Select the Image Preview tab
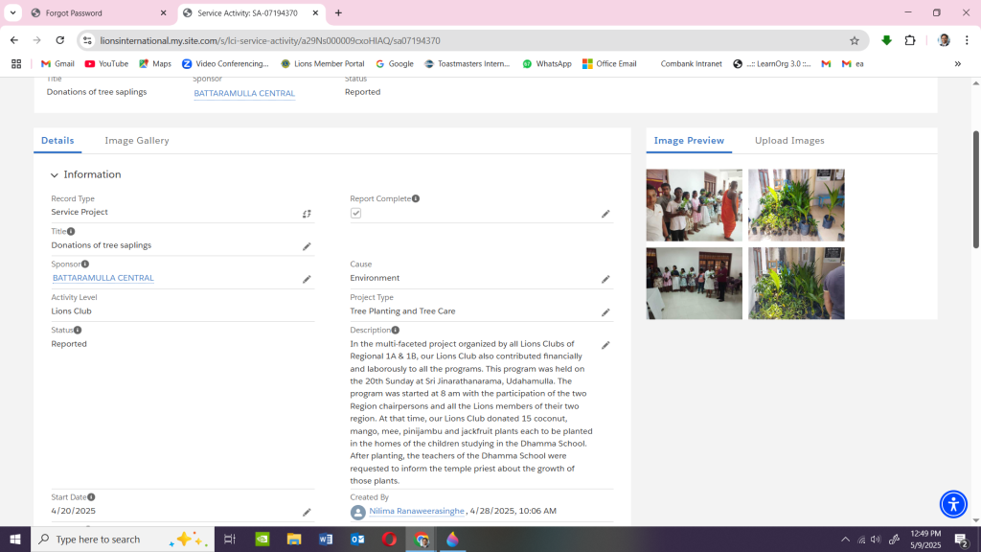This screenshot has width=981, height=552. (689, 141)
